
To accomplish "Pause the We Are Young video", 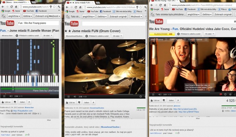I will (153, 95).
